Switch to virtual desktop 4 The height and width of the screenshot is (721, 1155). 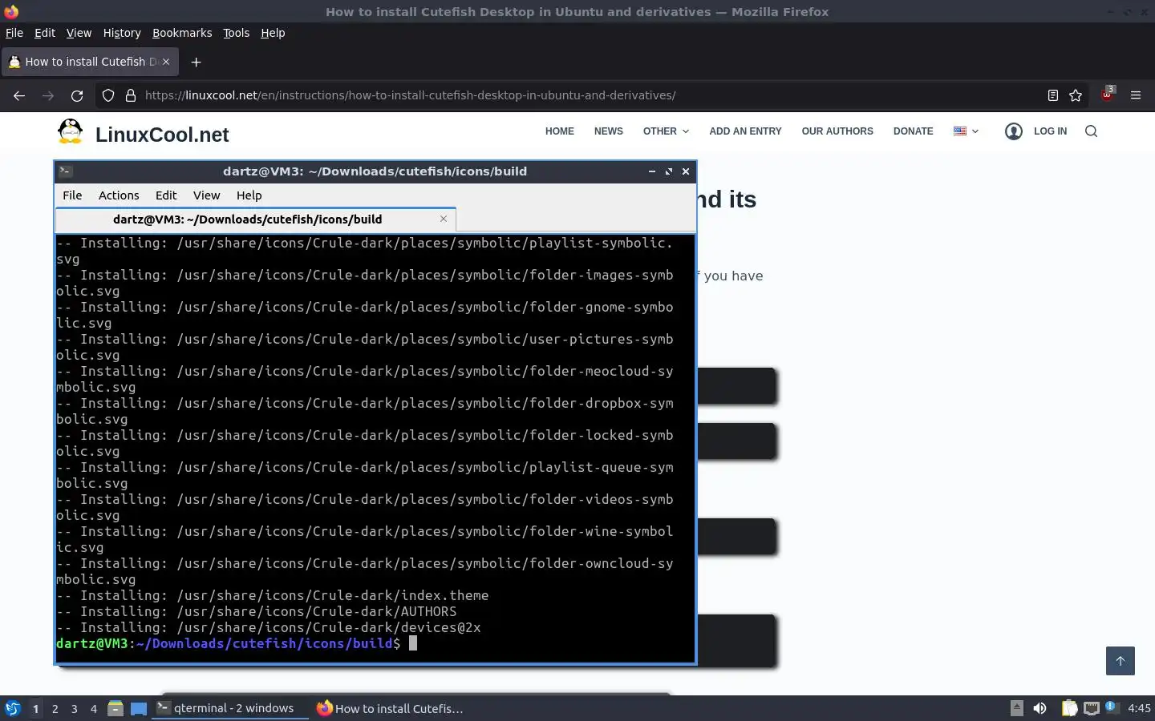coord(93,708)
